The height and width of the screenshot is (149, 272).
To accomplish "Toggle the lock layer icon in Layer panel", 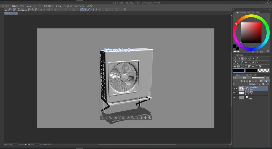I will [250, 81].
